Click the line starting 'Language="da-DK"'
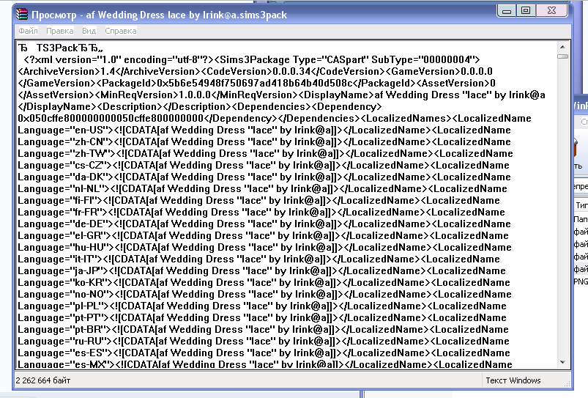Image resolution: width=588 pixels, height=398 pixels. pyautogui.click(x=264, y=177)
